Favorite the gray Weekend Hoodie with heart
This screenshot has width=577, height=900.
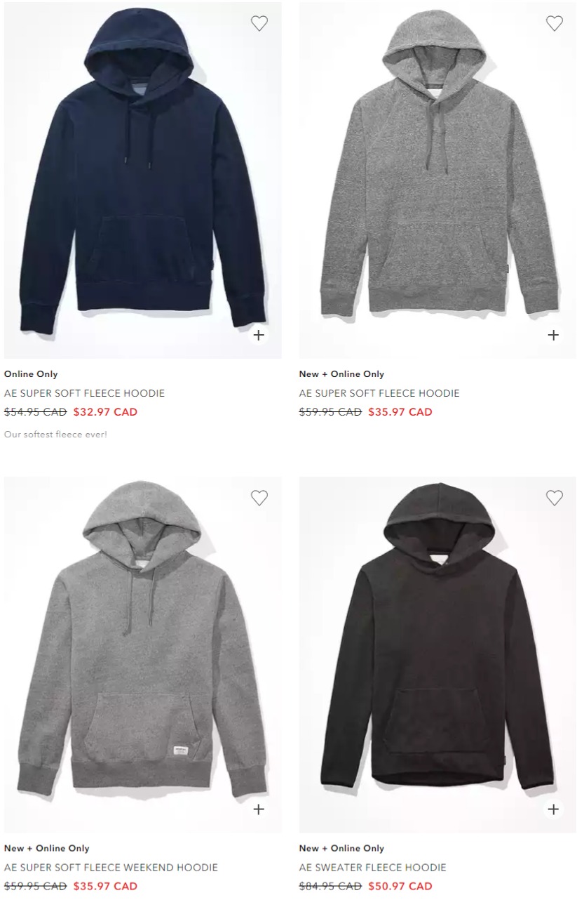coord(259,498)
